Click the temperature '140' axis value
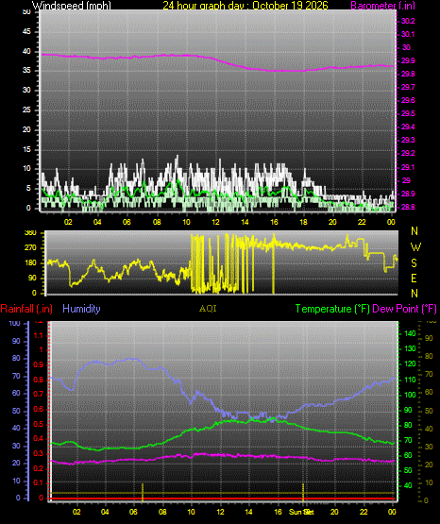This screenshot has height=524, width=440. coord(410,333)
